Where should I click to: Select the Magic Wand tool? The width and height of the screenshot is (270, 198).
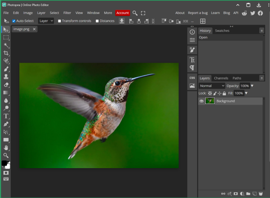tap(6, 45)
